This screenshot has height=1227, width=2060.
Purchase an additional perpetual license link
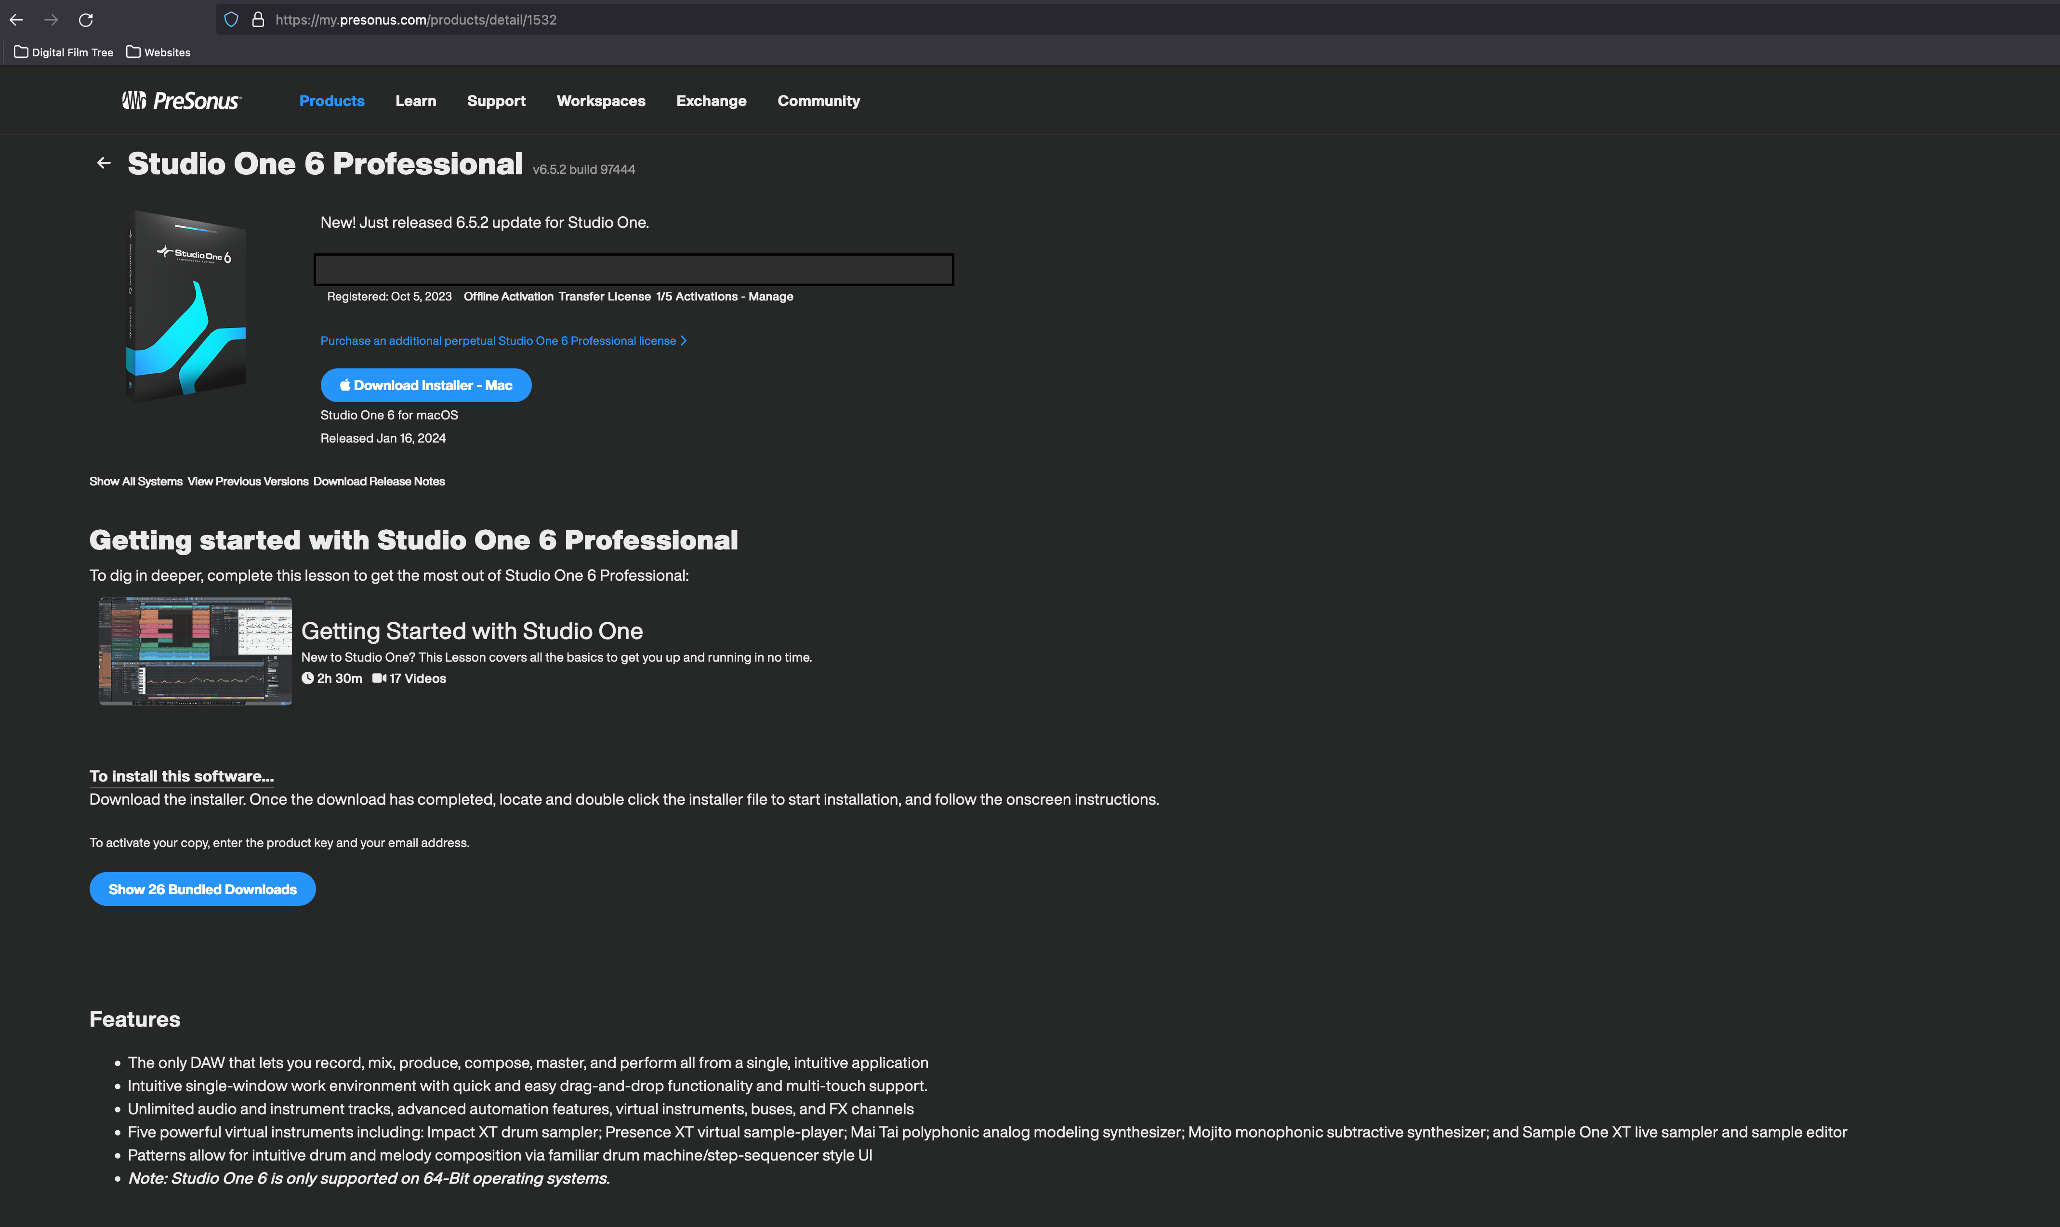click(x=498, y=340)
